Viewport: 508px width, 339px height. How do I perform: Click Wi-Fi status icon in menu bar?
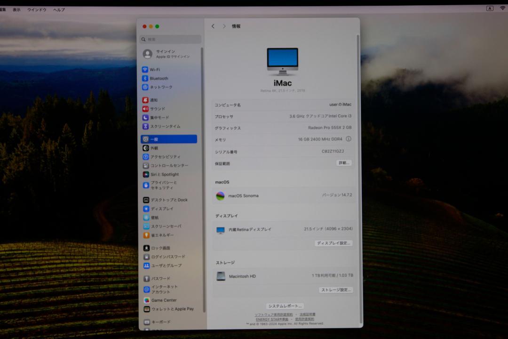point(502,8)
